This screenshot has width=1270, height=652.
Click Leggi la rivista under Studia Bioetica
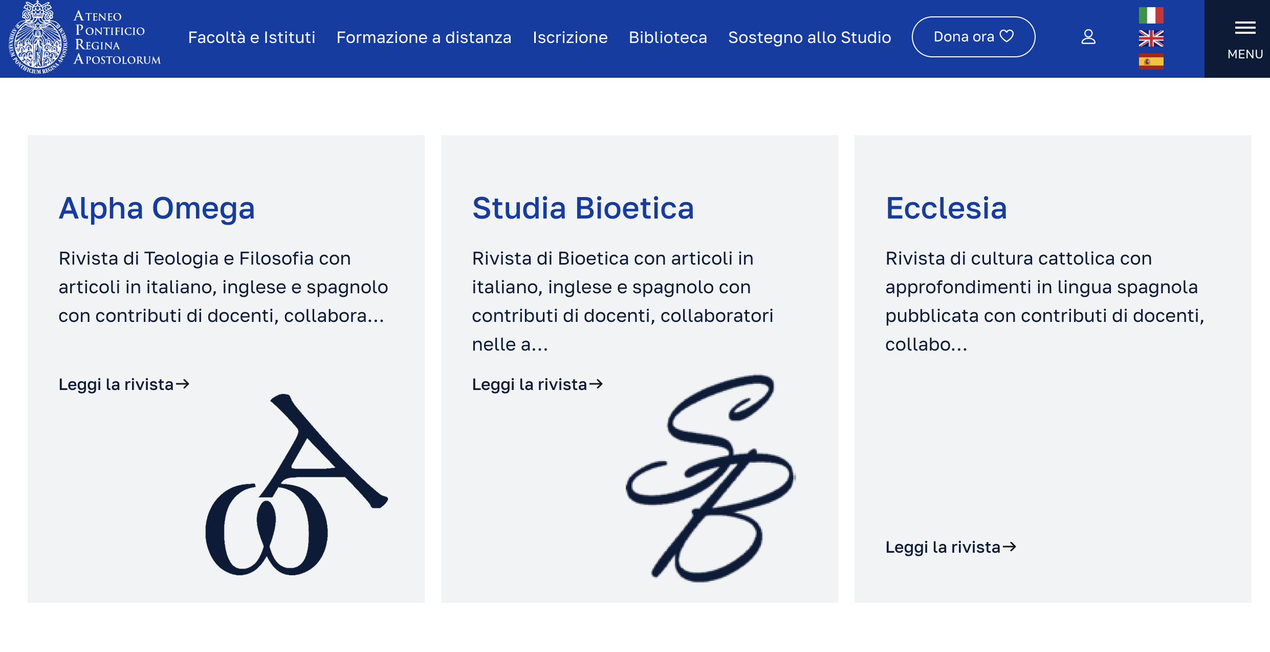click(537, 384)
